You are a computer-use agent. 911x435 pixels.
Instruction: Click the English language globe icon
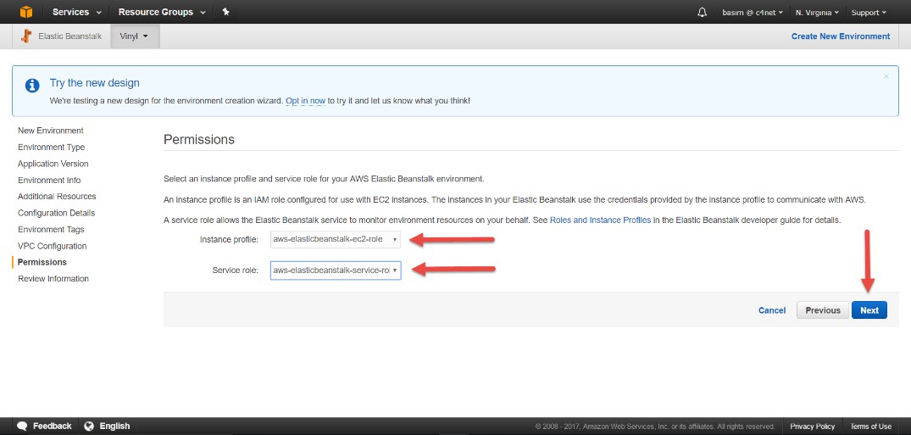(89, 426)
